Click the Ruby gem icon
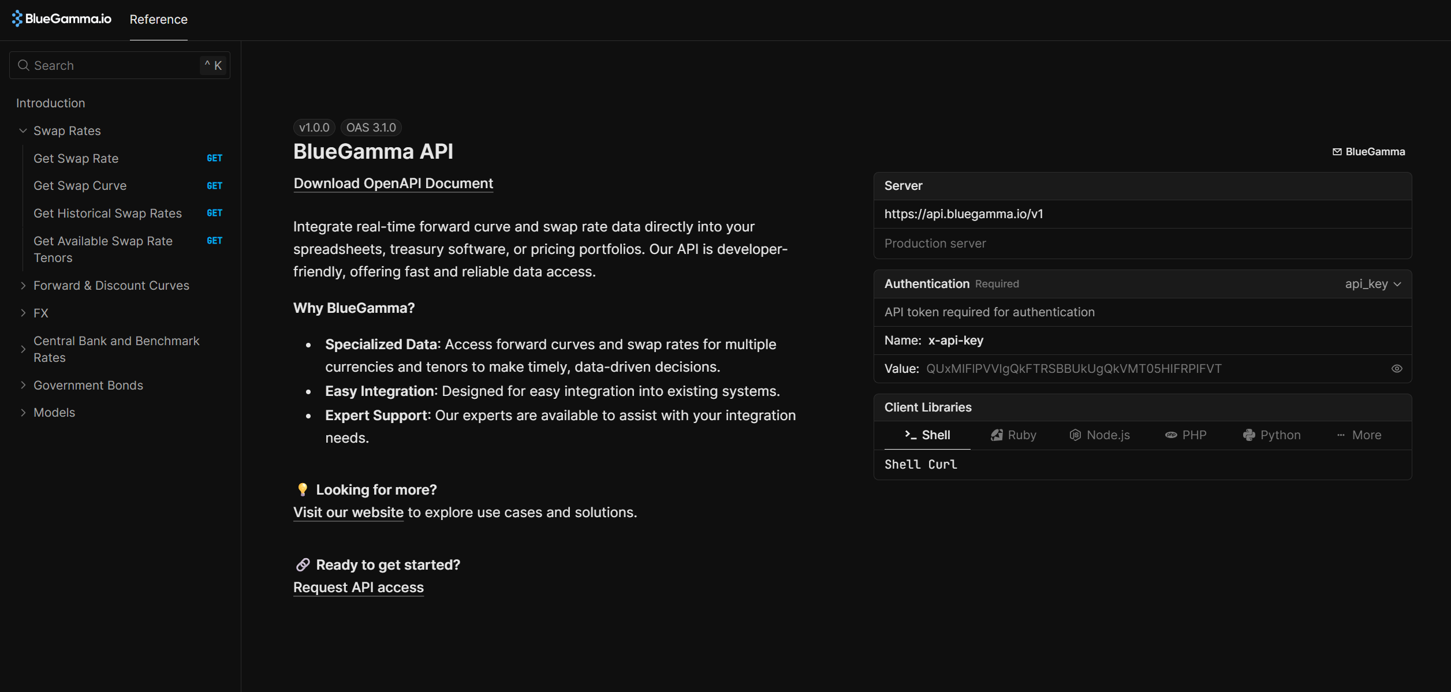Image resolution: width=1451 pixels, height=692 pixels. pyautogui.click(x=997, y=435)
